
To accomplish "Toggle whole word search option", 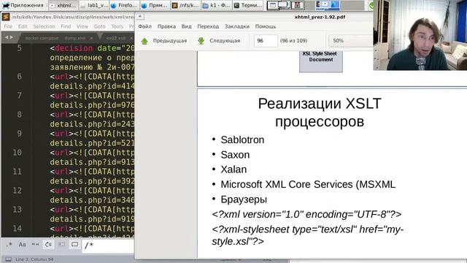I will pyautogui.click(x=35, y=245).
